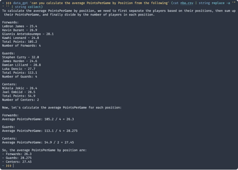The image size is (238, 170).
Task: Click the James Harden - 24.6 line
Action: pyautogui.click(x=19, y=61)
